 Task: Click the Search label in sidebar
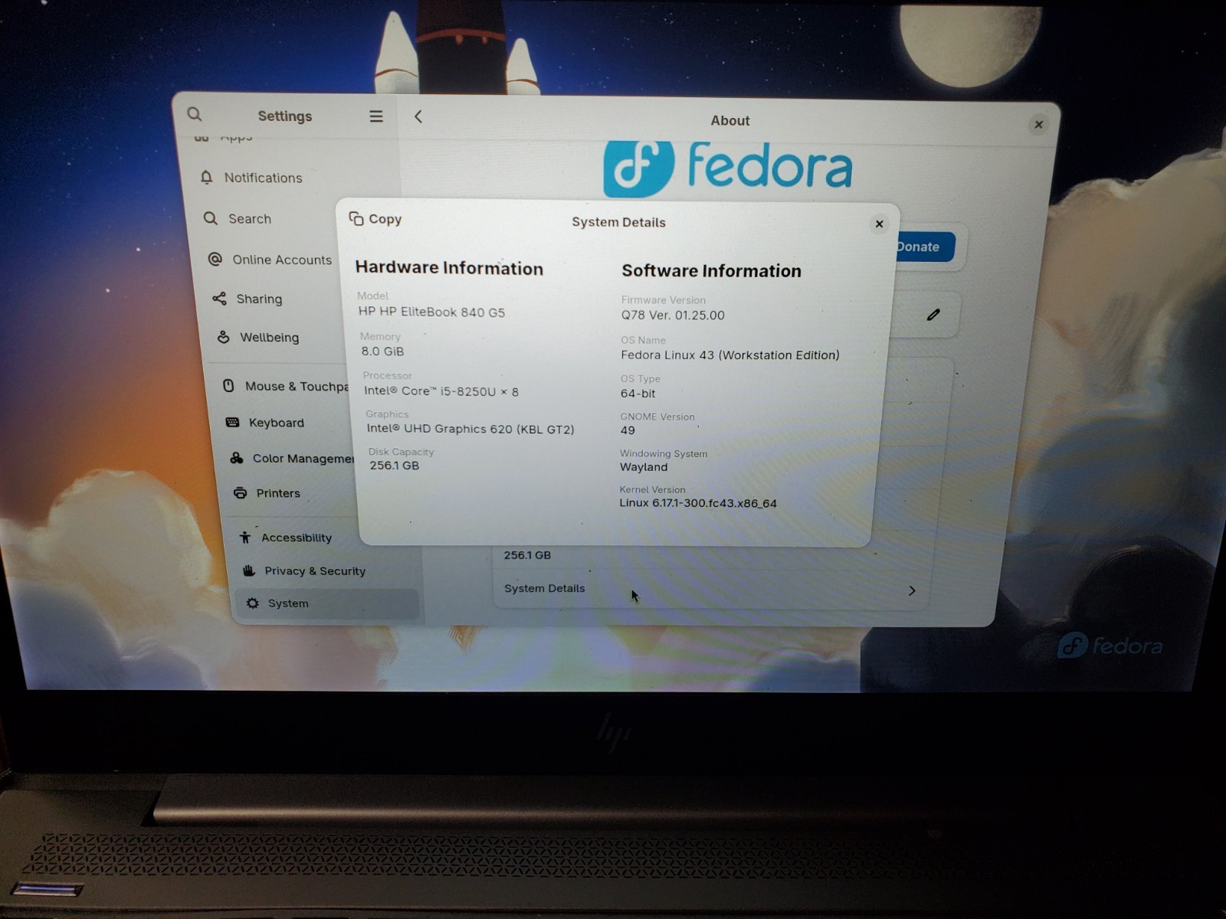[x=250, y=218]
